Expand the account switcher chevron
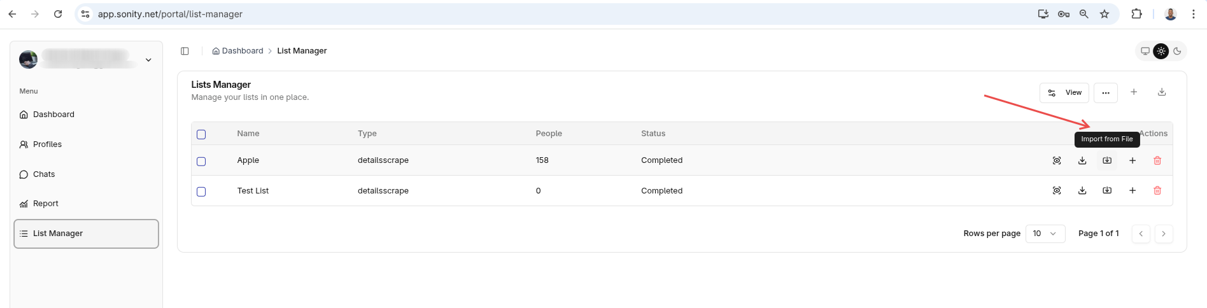Screen dimensions: 1207x308 click(148, 60)
